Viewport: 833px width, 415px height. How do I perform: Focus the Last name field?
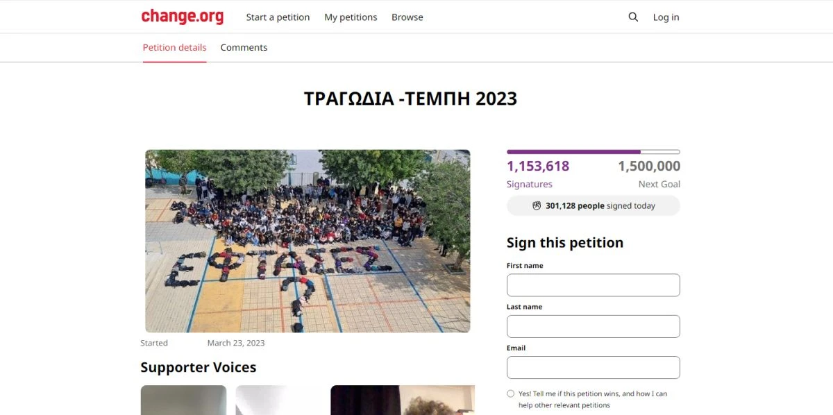point(594,326)
